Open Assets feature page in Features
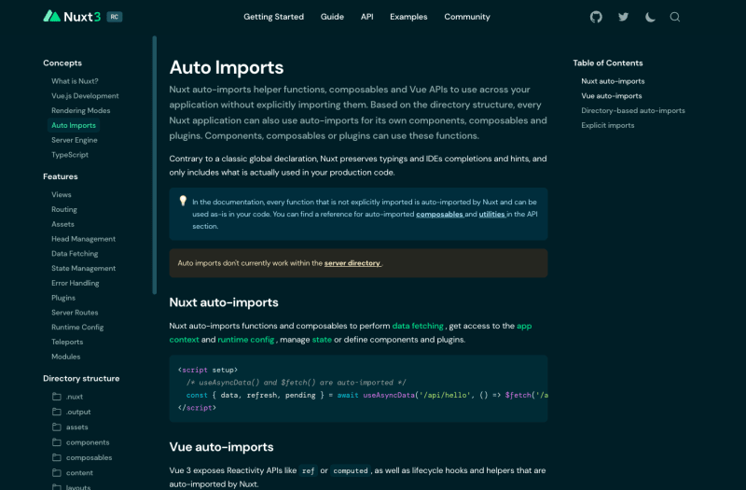Image resolution: width=746 pixels, height=490 pixels. 62,224
